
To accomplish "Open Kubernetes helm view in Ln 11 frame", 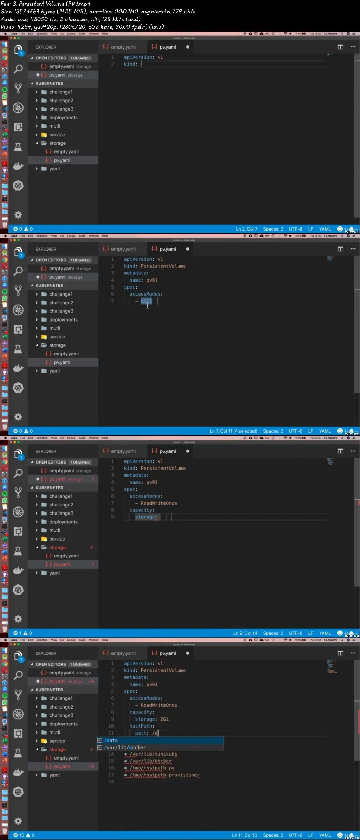I will (18, 791).
